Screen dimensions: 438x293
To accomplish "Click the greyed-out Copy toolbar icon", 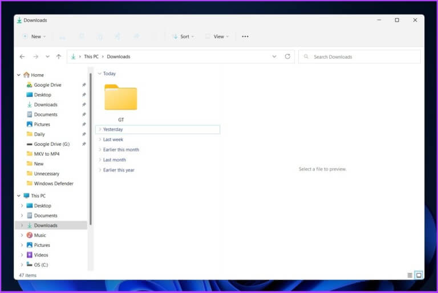I will click(x=82, y=36).
